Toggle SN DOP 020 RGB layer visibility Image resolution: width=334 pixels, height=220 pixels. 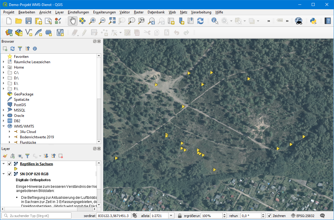(x=10, y=174)
